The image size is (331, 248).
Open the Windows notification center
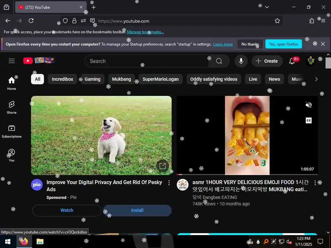(x=320, y=242)
